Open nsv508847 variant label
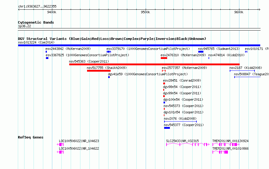The width and height of the screenshot is (269, 169). pyautogui.click(x=251, y=74)
